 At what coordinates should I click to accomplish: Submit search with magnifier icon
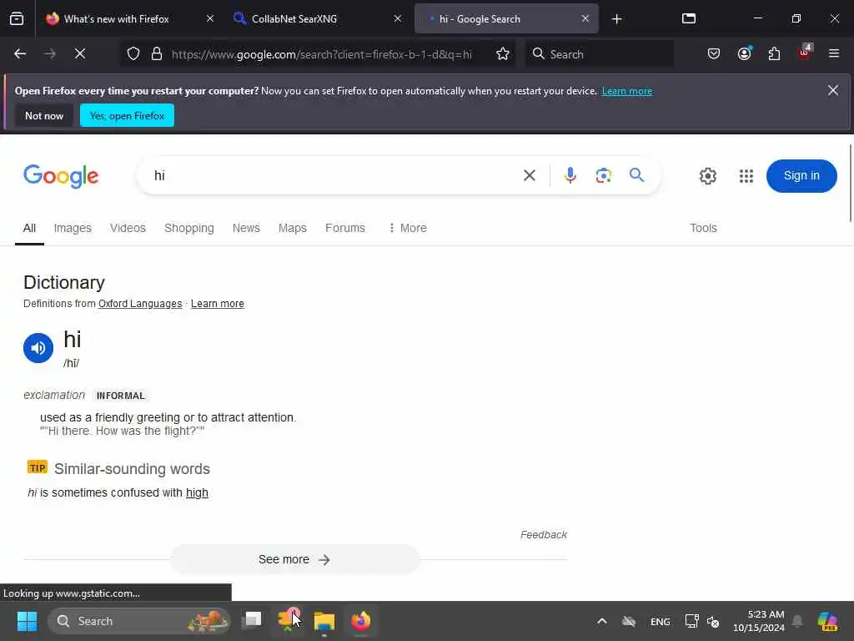(636, 175)
